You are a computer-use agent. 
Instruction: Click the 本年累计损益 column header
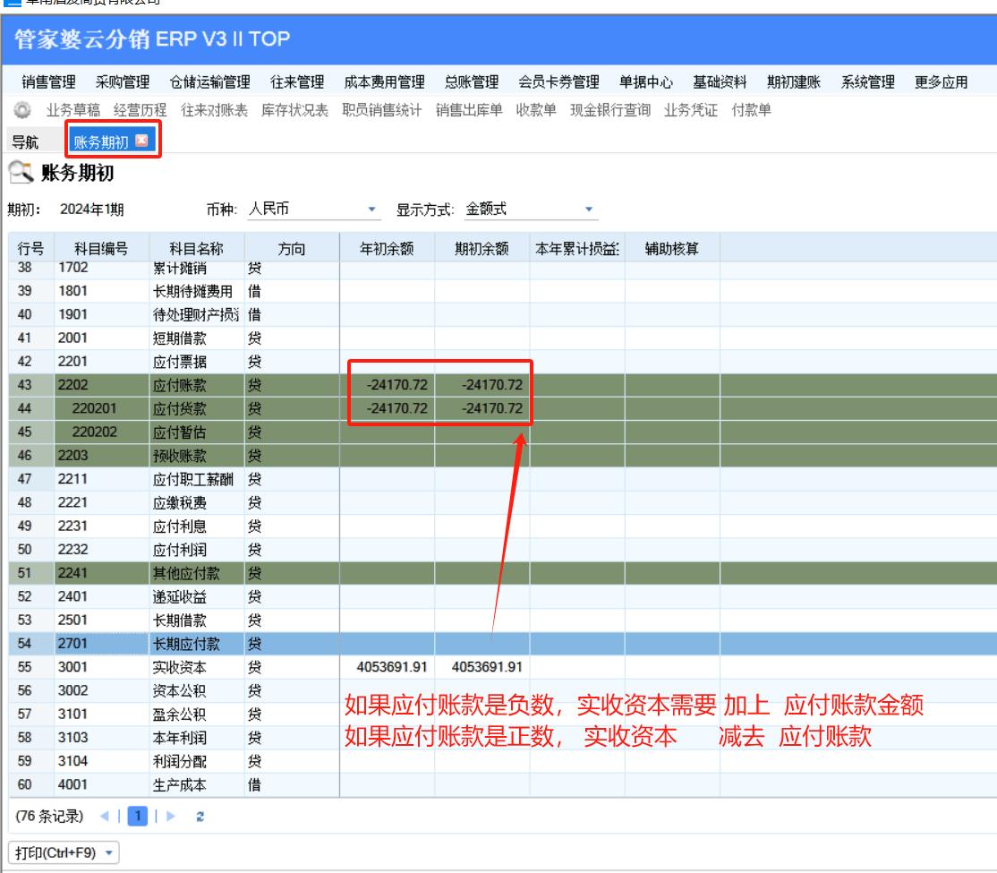pyautogui.click(x=576, y=248)
